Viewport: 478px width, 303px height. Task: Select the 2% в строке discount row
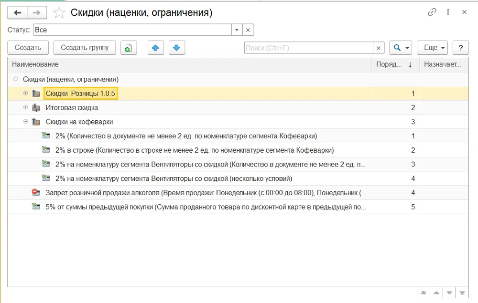point(238,150)
